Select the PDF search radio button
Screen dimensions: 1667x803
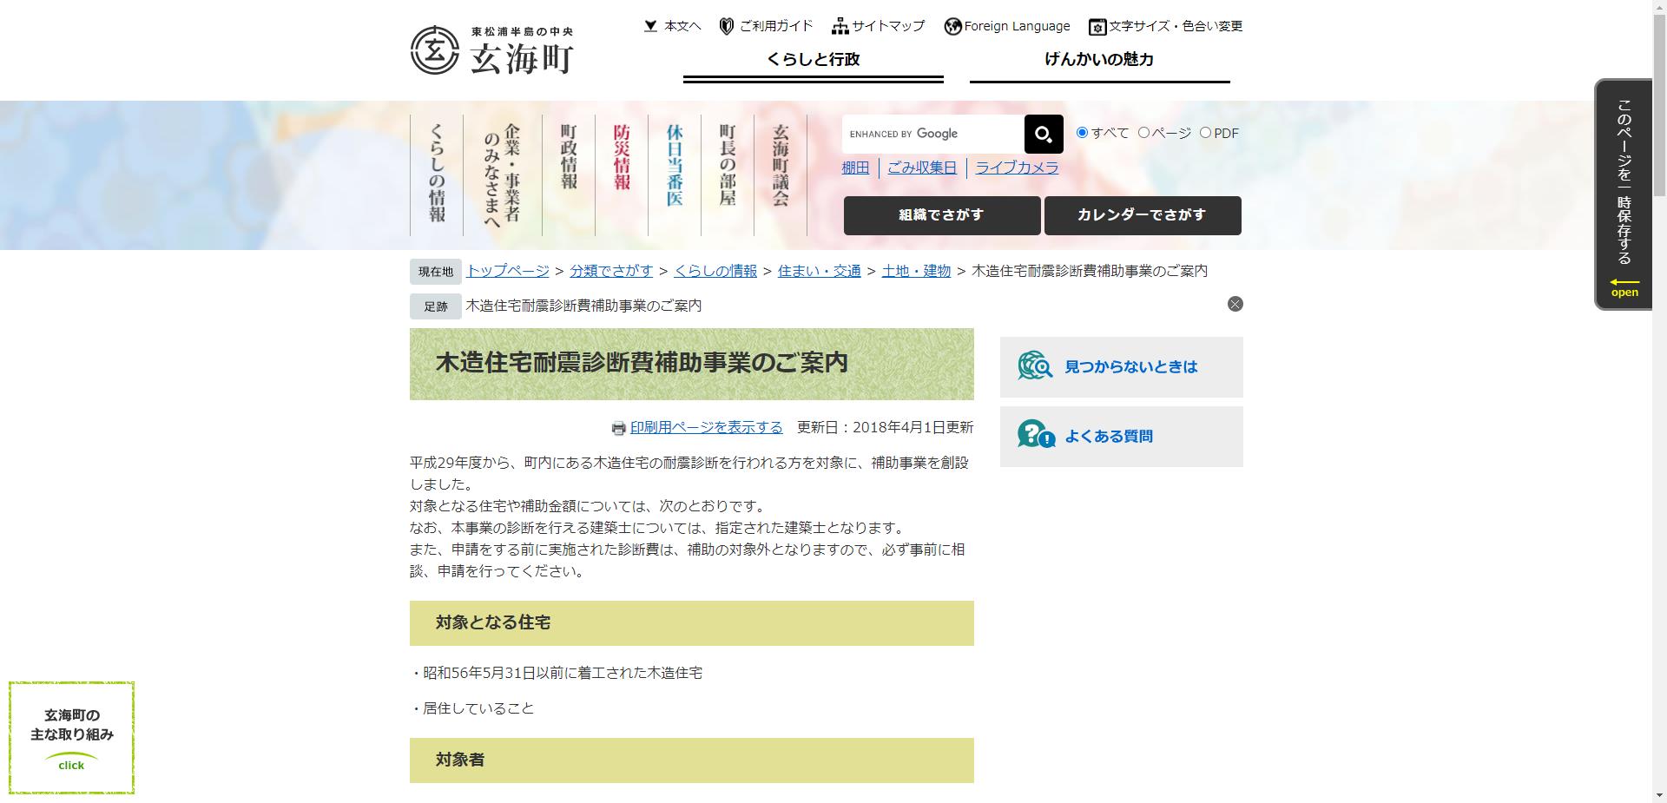pos(1206,132)
